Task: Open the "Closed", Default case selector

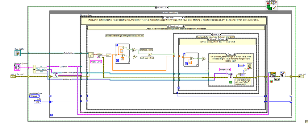Action: coord(217,39)
